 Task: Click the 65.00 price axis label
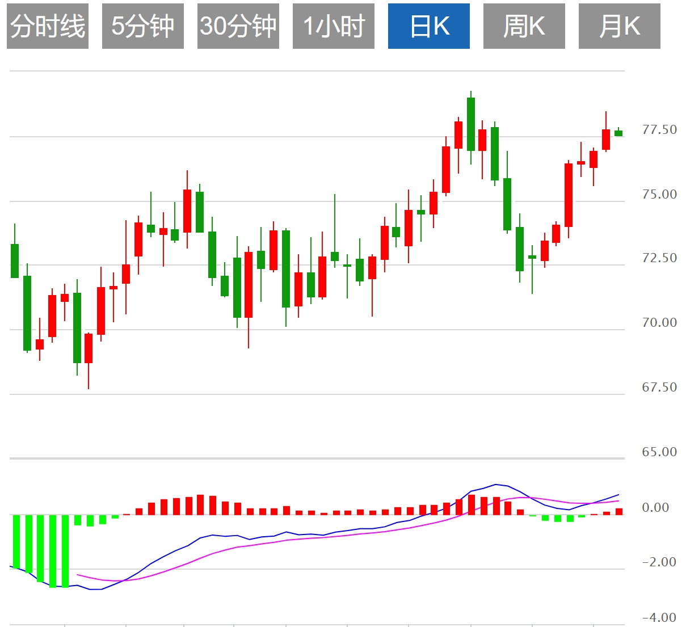pos(659,452)
